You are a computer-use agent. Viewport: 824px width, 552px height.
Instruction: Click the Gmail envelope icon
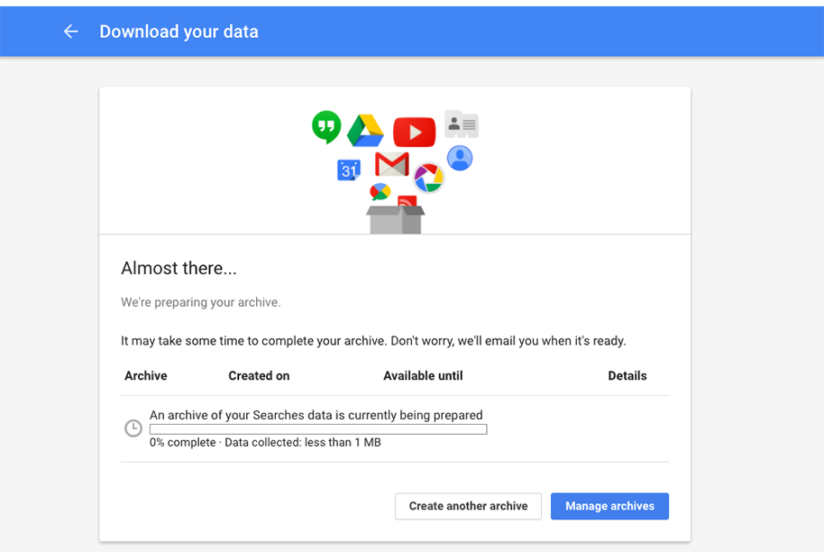[x=392, y=164]
